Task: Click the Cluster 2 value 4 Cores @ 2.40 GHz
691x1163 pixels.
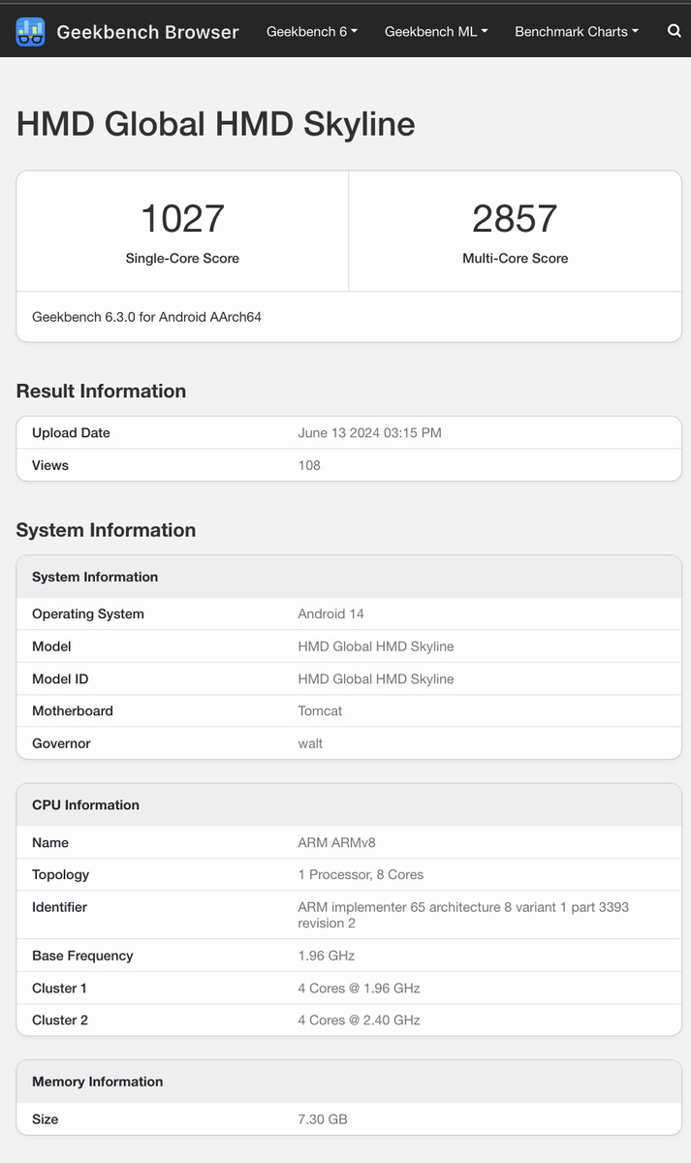Action: [x=359, y=1020]
